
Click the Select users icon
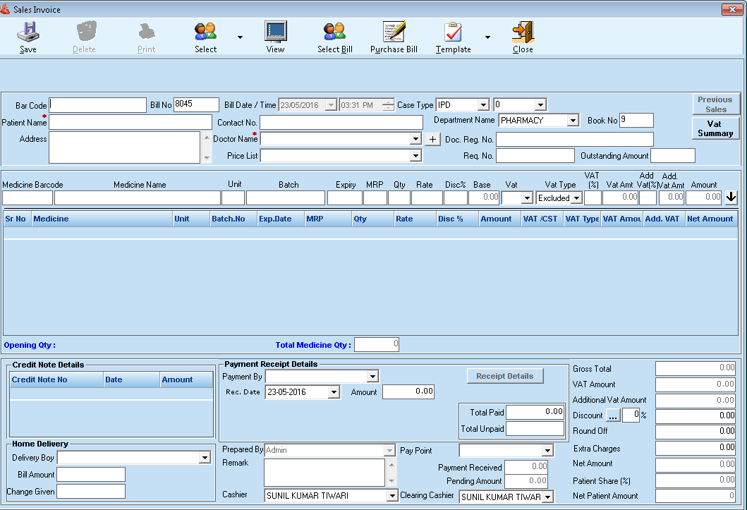pyautogui.click(x=205, y=32)
